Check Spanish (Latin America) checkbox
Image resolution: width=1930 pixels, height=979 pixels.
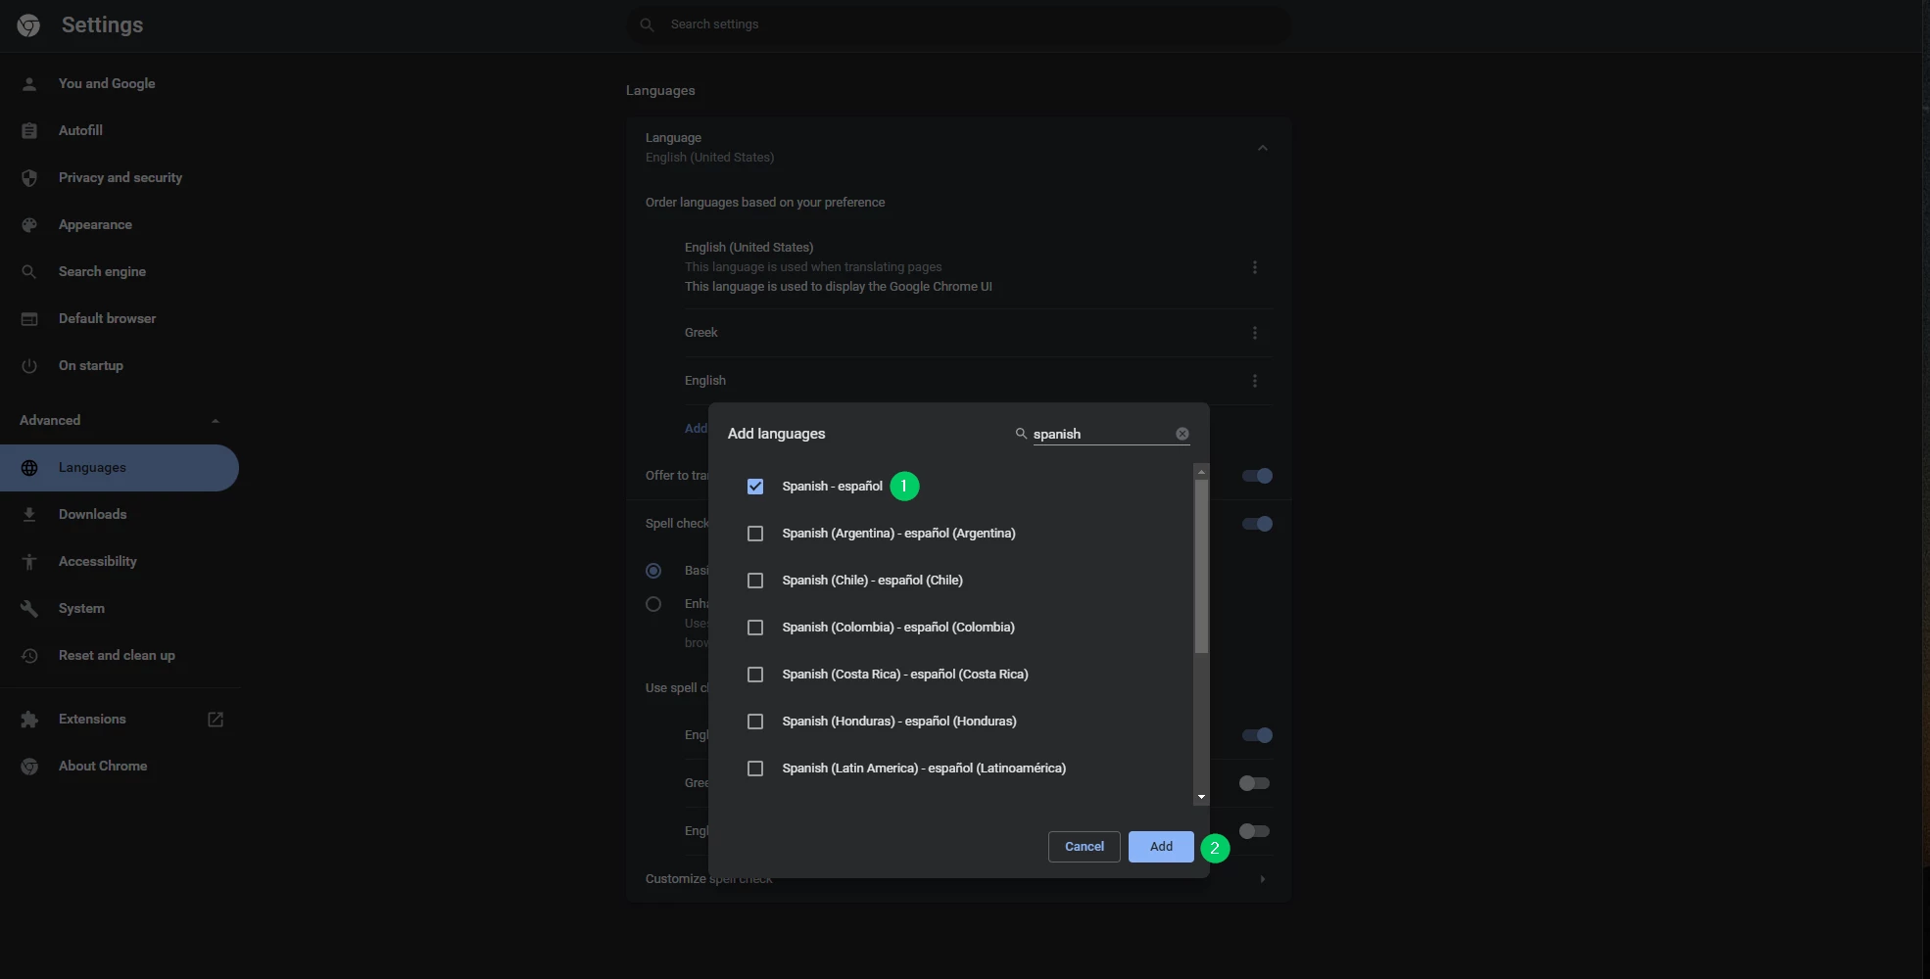pos(755,769)
